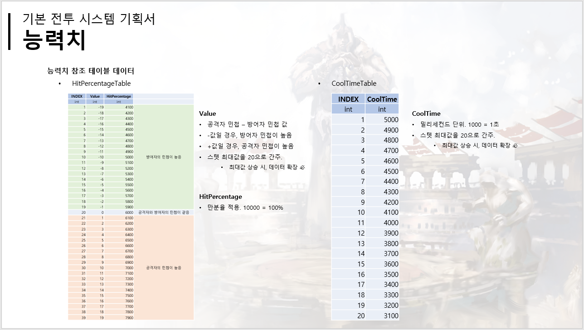The width and height of the screenshot is (584, 330).
Task: Select the CoolTime cell '3700'
Action: click(382, 254)
